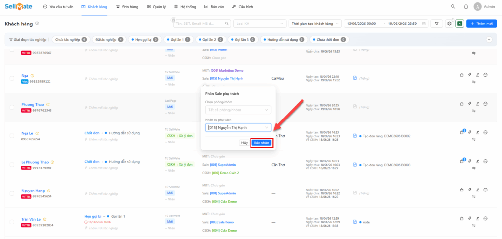Viewport: 502px width, 239px height.
Task: Open the calendar icon in date range
Action: (x=424, y=24)
